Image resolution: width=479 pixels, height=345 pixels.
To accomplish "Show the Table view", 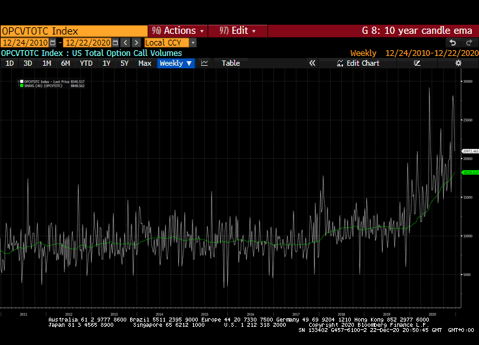I will (230, 63).
